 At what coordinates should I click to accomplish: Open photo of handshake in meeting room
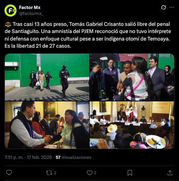click(x=47, y=125)
